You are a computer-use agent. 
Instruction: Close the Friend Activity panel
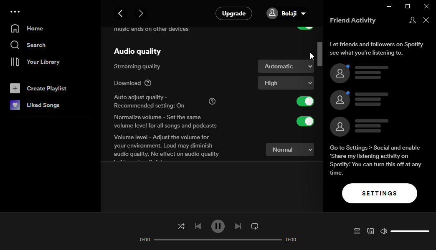426,20
